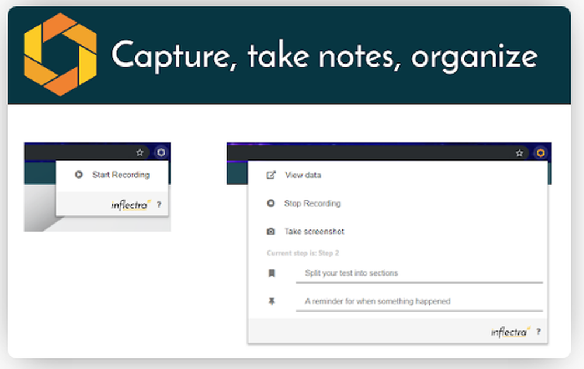
Task: Open help question mark in the small popup
Action: (159, 204)
